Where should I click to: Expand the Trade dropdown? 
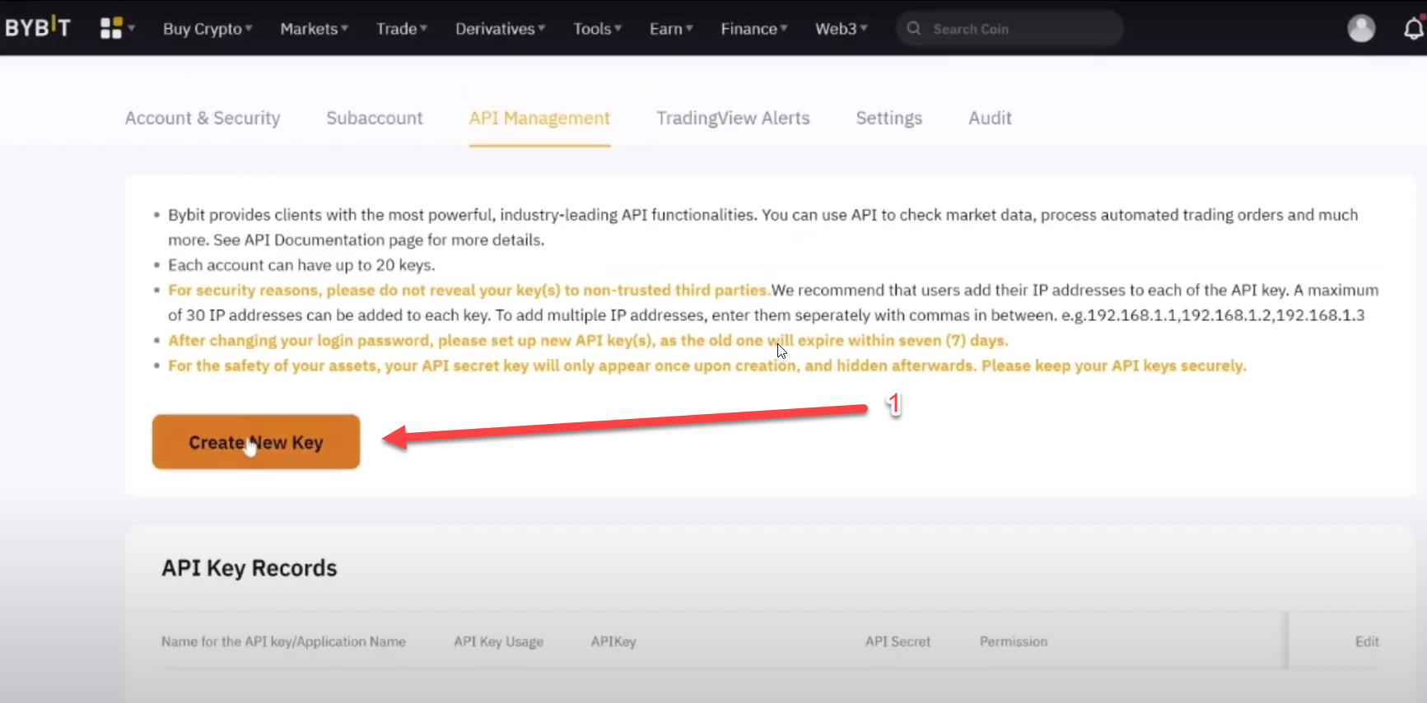coord(402,29)
